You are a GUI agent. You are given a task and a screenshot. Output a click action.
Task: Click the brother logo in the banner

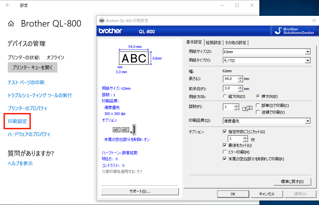pyautogui.click(x=110, y=31)
